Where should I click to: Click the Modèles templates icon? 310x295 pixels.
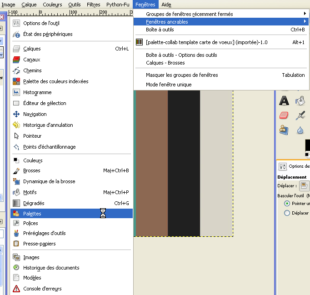pyautogui.click(x=16, y=278)
